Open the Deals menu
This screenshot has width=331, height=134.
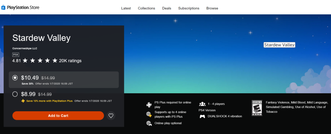(x=166, y=8)
